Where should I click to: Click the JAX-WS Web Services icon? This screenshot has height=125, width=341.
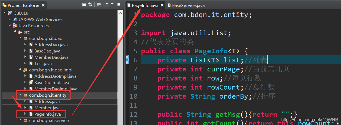[15, 19]
